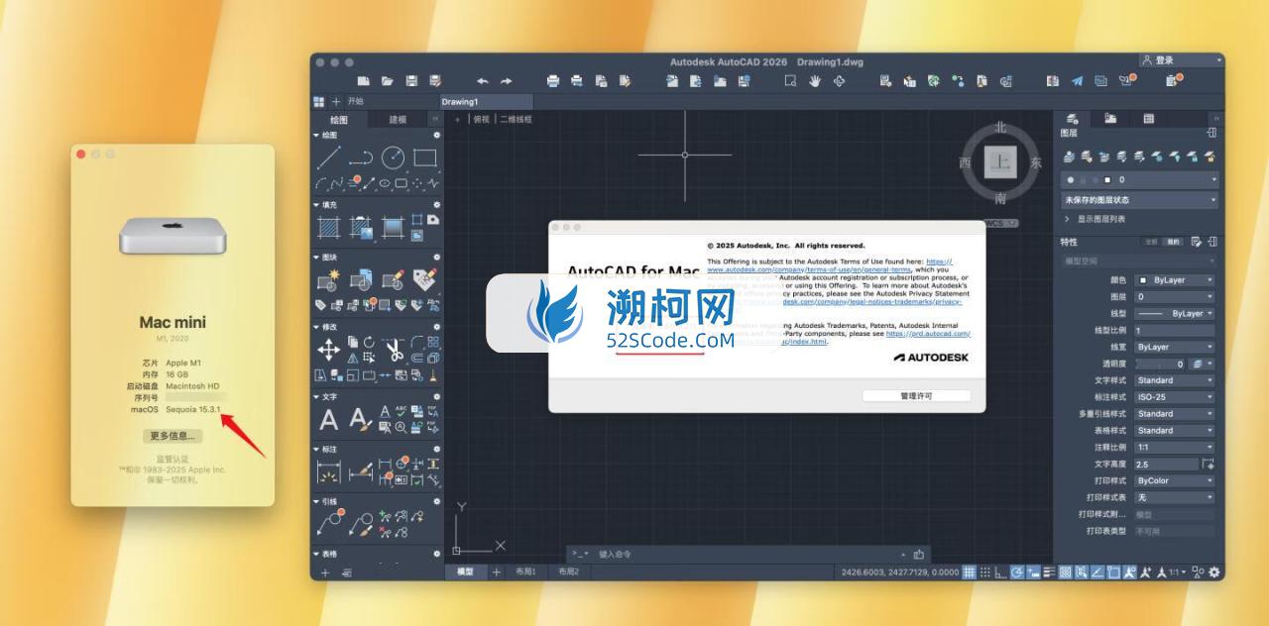
Task: Open the 登录 account dropdown
Action: (x=1181, y=60)
